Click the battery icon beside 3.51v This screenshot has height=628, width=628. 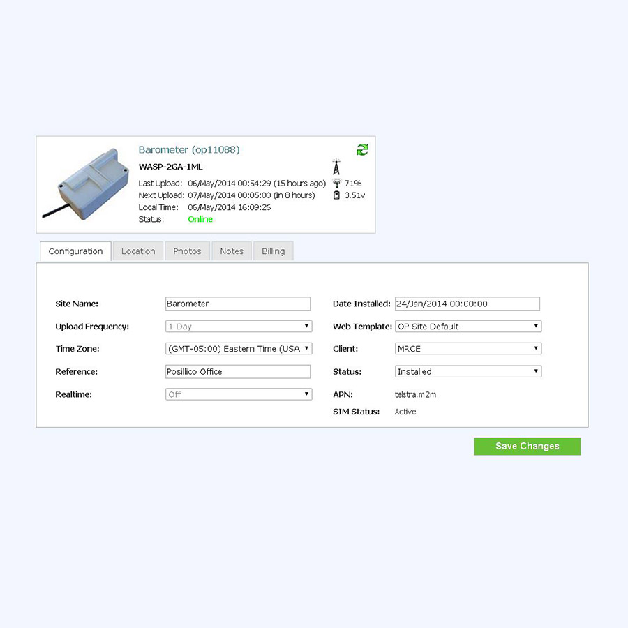tap(336, 195)
